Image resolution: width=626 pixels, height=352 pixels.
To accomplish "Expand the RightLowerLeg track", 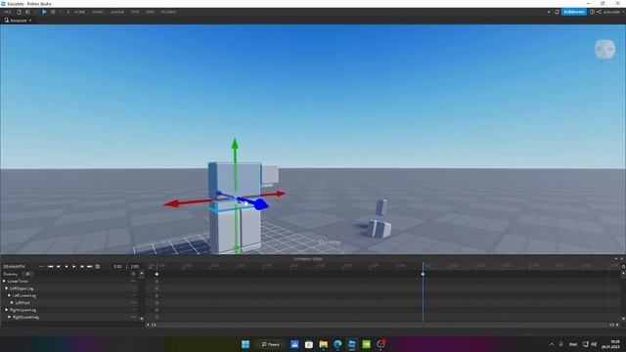I will coord(10,317).
